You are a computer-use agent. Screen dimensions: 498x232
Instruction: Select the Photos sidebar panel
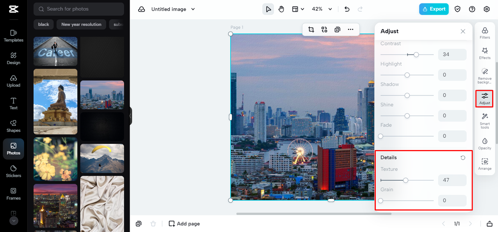point(13,149)
